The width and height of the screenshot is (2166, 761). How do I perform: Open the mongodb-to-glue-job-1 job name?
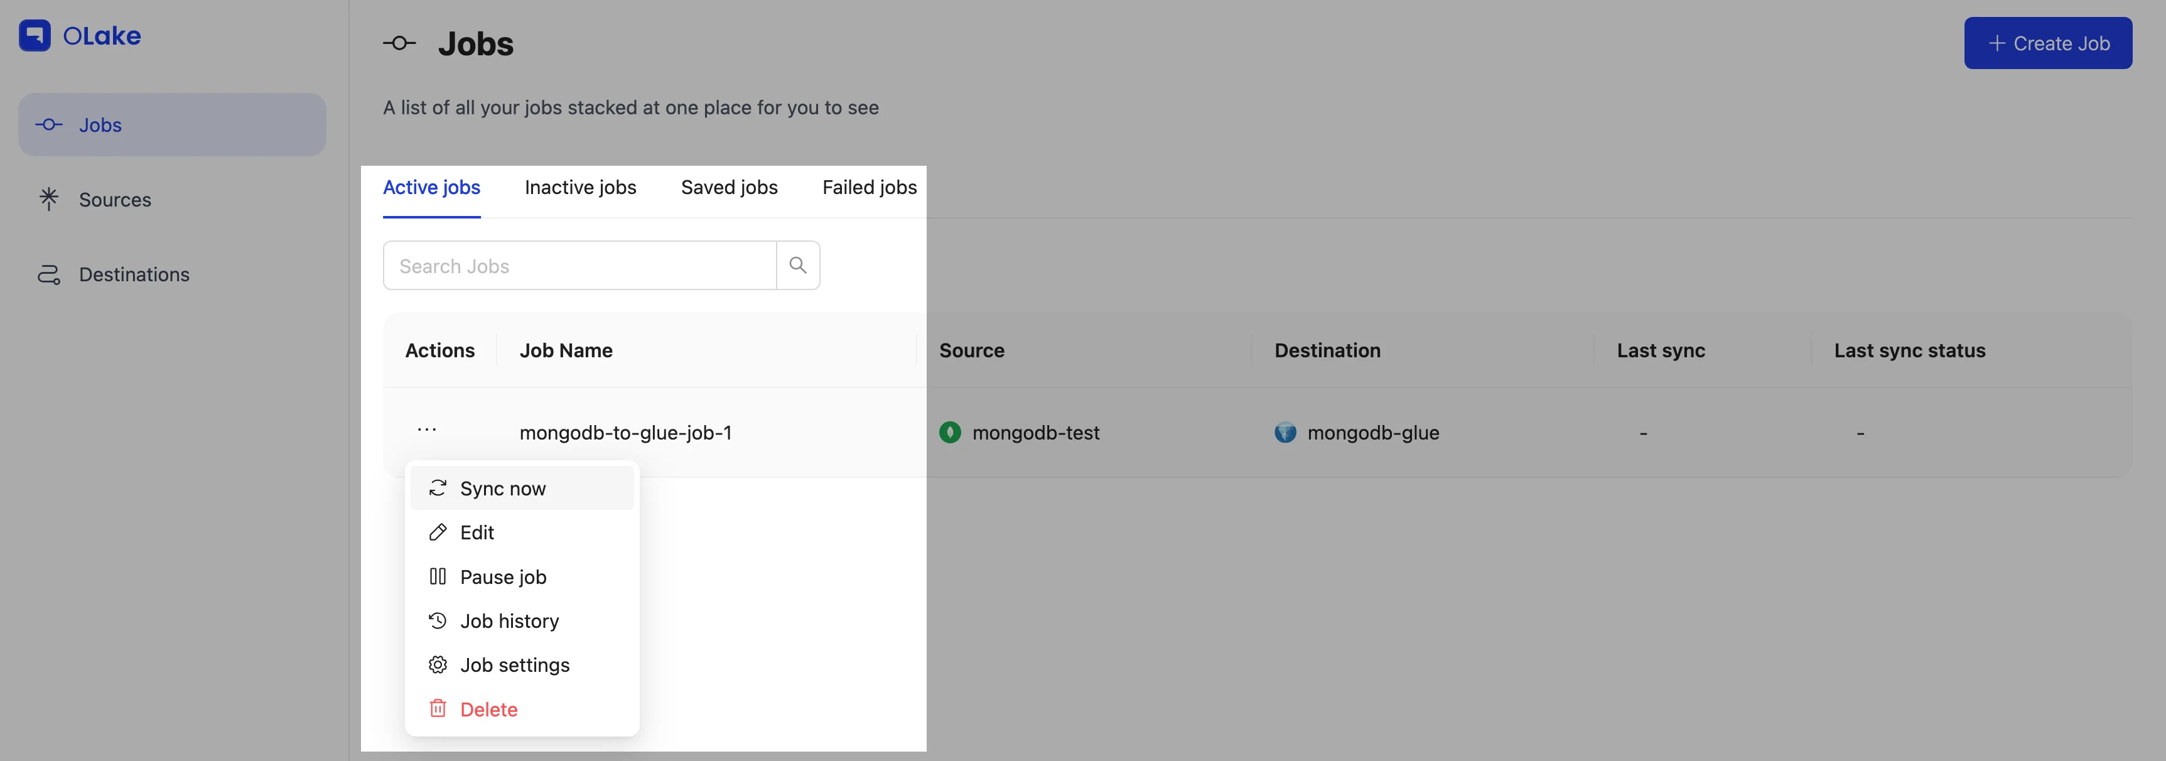pos(625,433)
